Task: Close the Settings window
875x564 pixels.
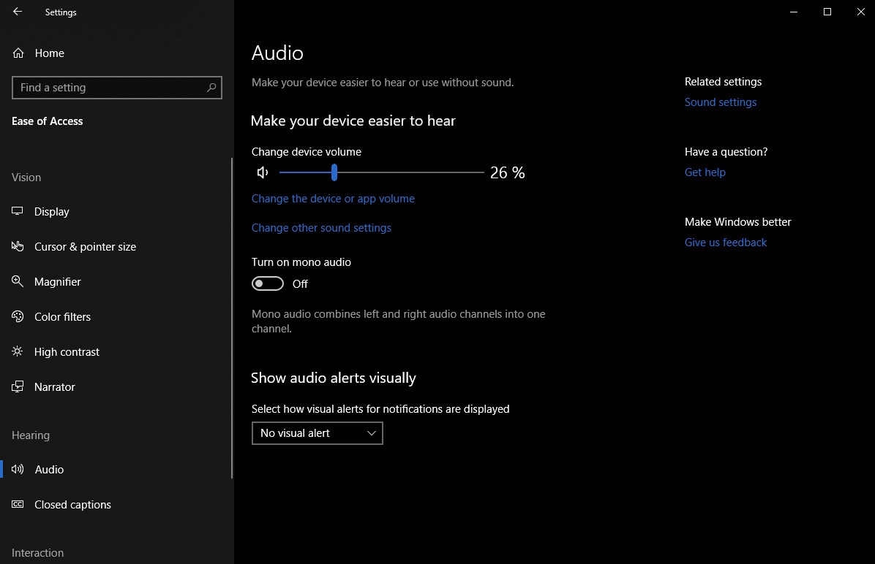Action: 860,12
